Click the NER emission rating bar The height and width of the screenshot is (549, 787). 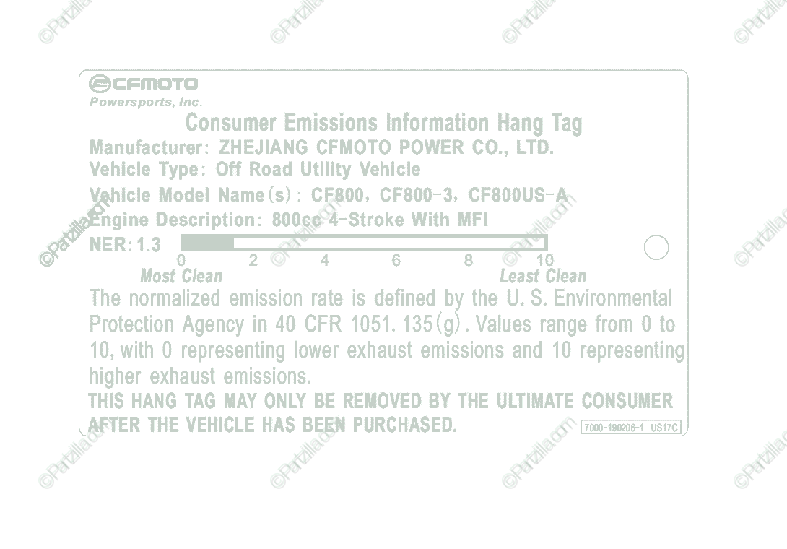[x=363, y=243]
